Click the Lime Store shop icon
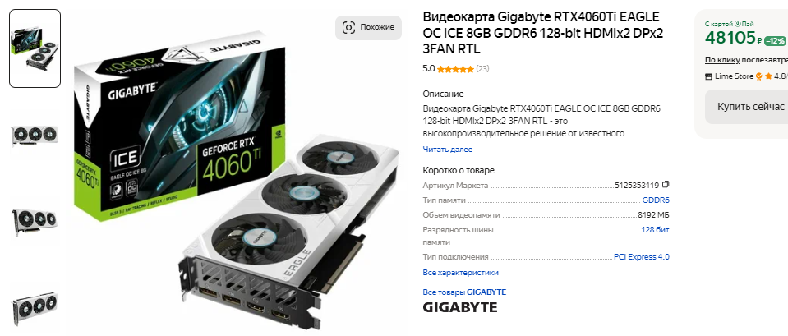 pos(709,76)
